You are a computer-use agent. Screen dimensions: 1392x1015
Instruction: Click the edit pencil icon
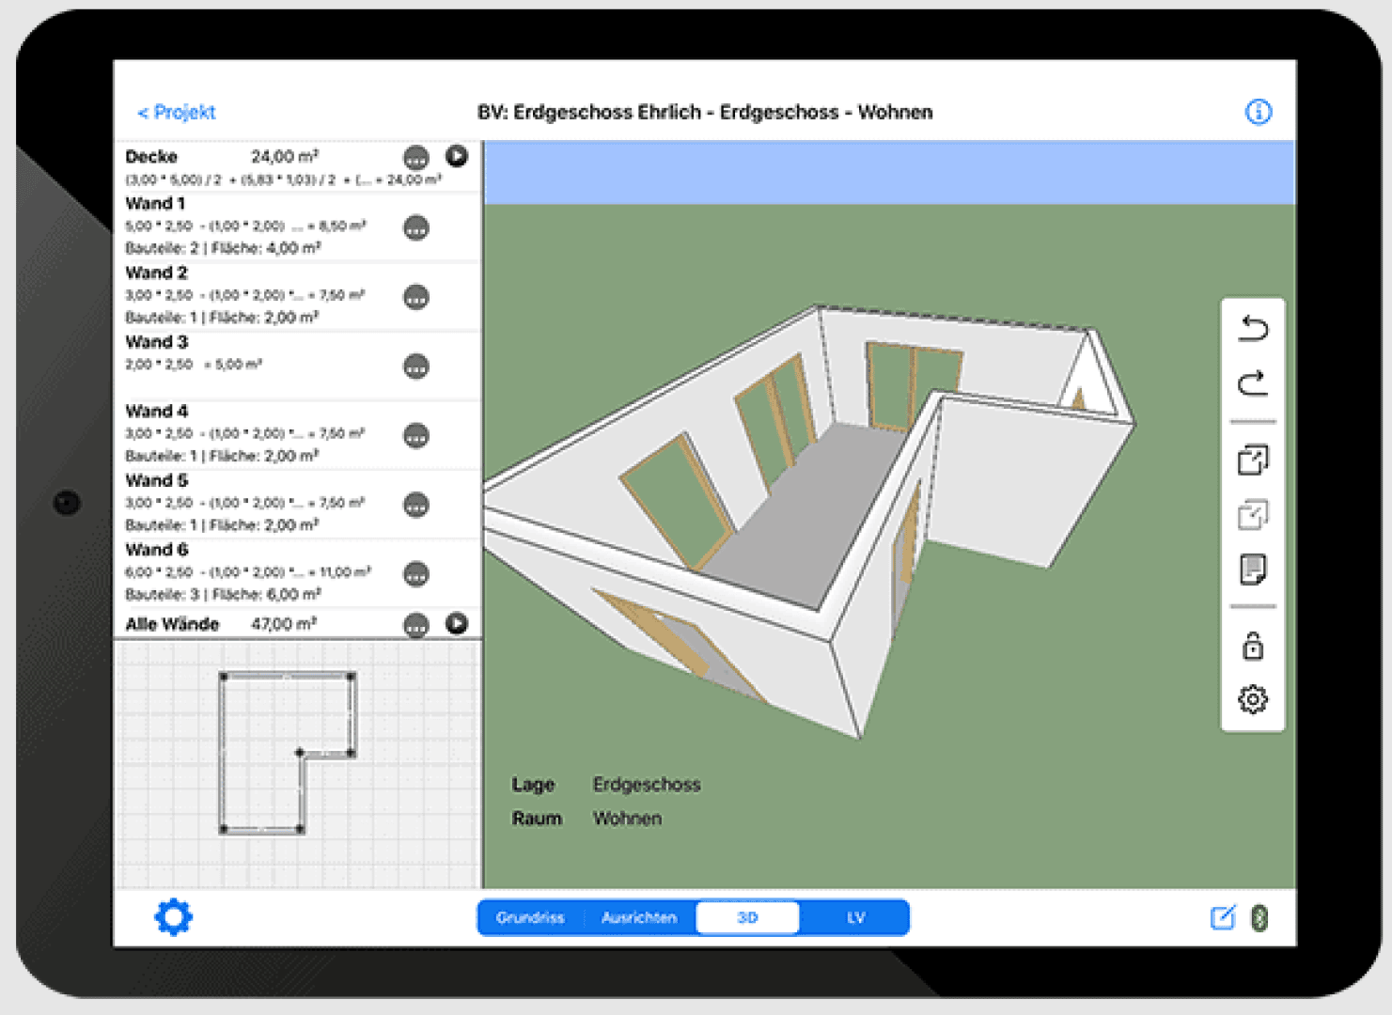pos(1223,917)
